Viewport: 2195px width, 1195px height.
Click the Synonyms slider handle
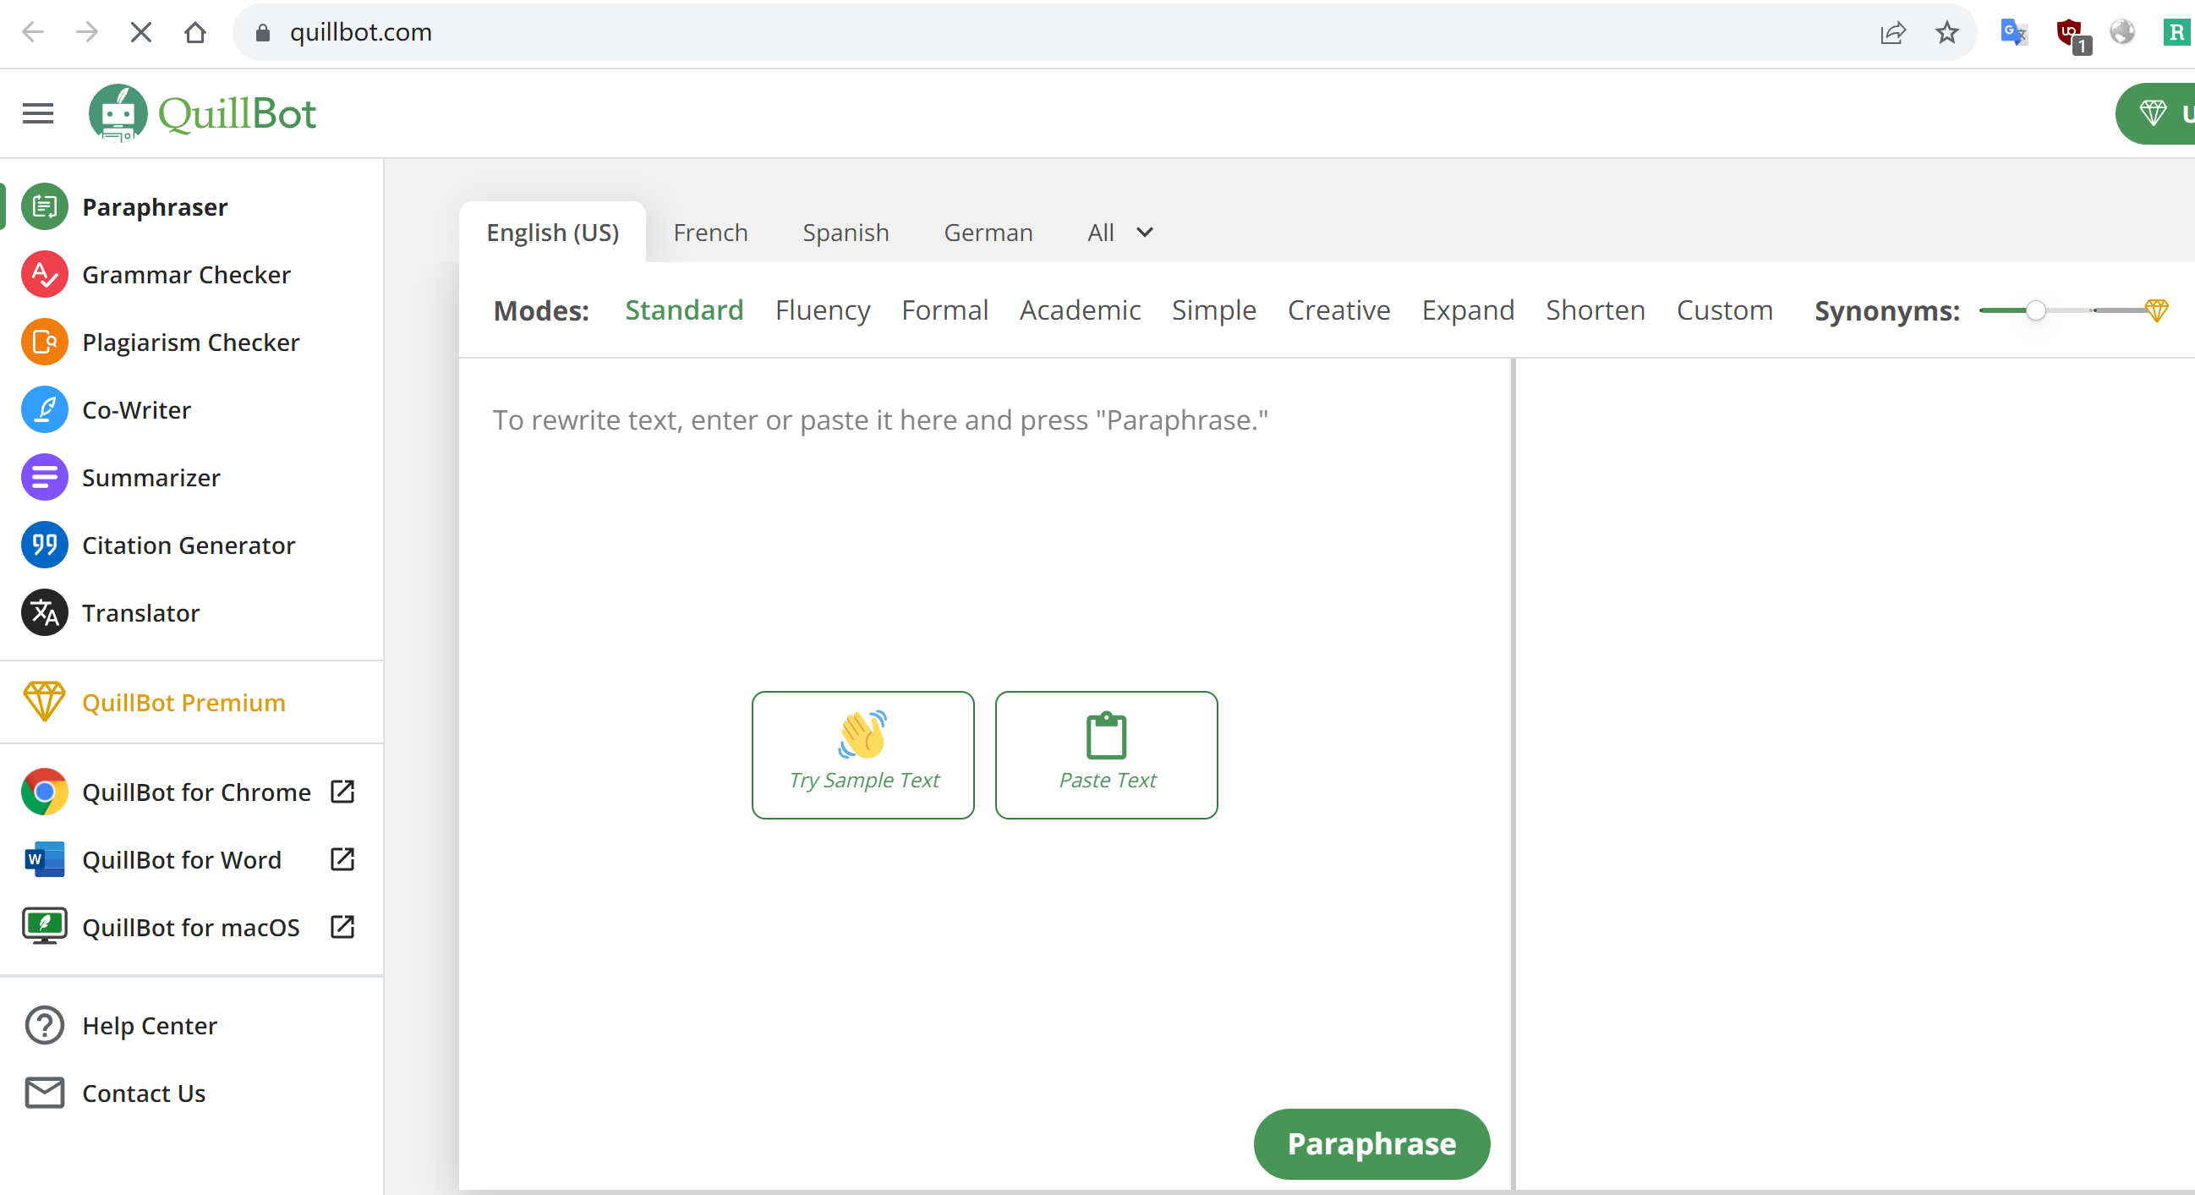click(x=2035, y=310)
